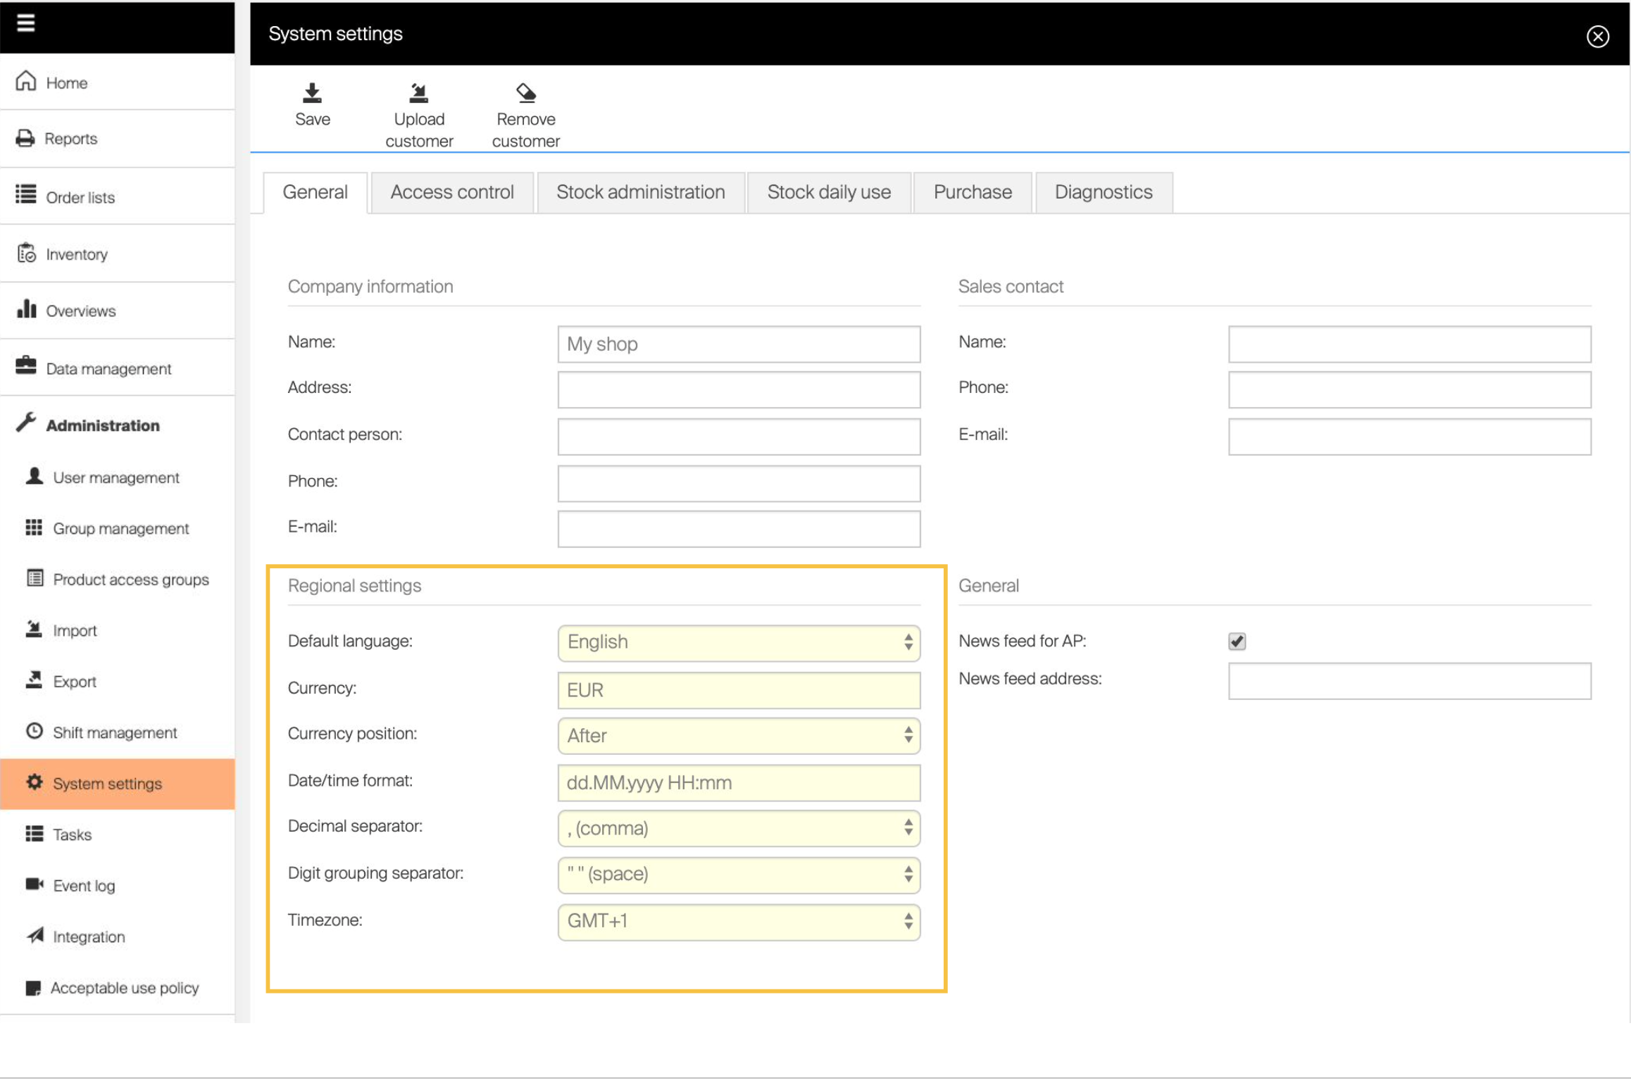Click the Home house icon

(26, 81)
